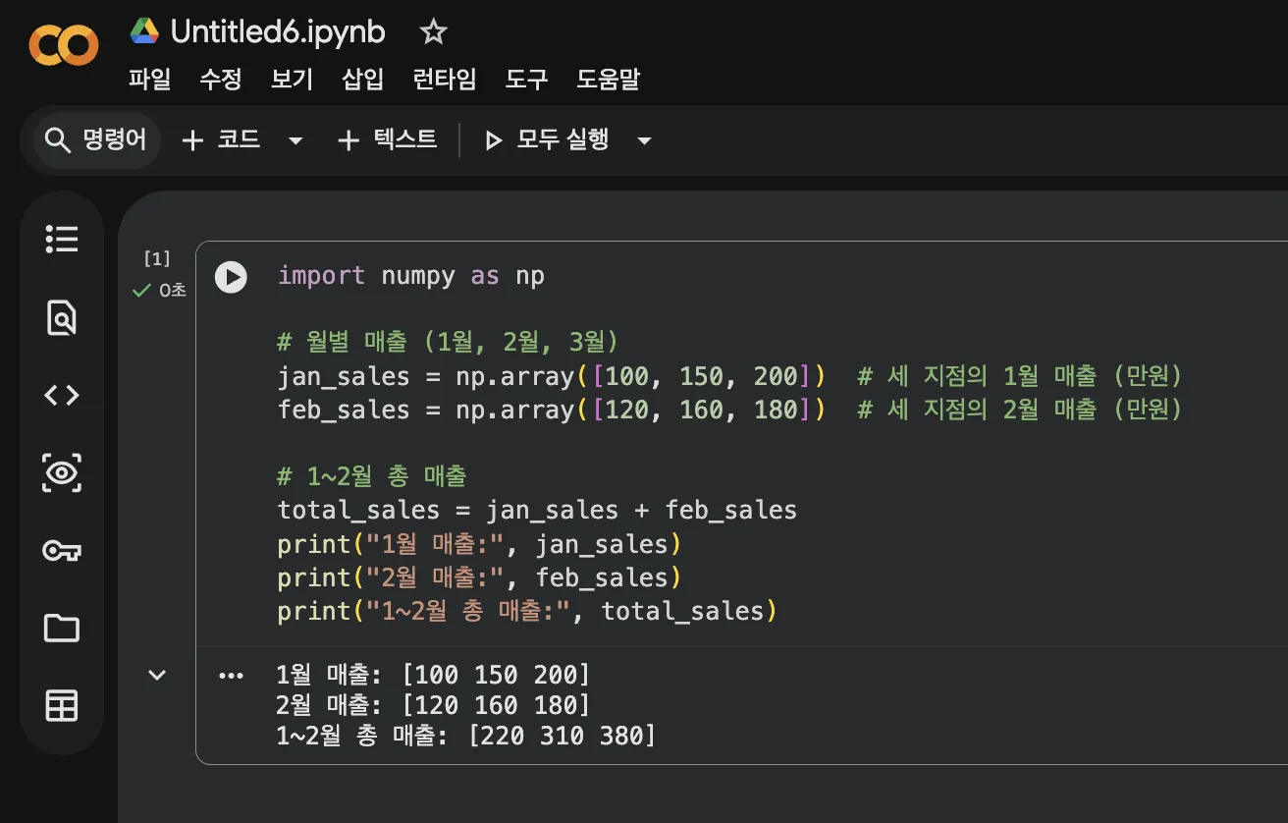This screenshot has height=823, width=1288.
Task: Open the secrets key icon
Action: [x=62, y=550]
